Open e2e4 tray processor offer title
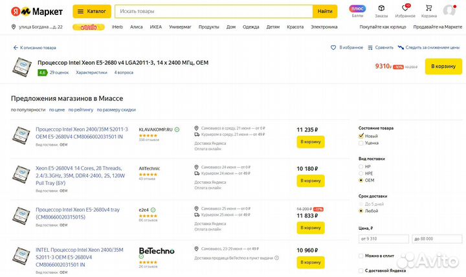 tap(78, 213)
